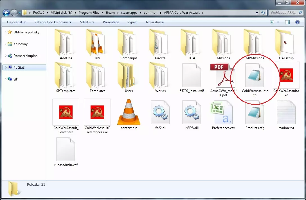This screenshot has height=200, width=306.
Task: Expand the Počítač tree node
Action: [x=6, y=68]
